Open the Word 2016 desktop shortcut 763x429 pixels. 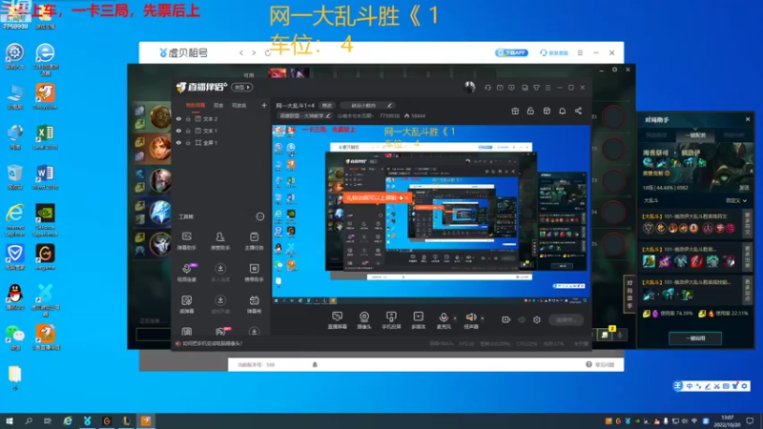point(45,177)
